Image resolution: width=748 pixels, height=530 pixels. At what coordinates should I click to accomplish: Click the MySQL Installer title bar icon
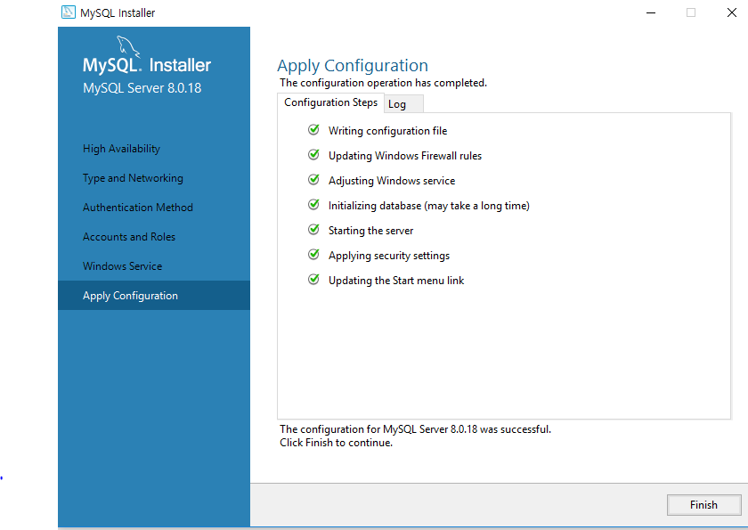pyautogui.click(x=69, y=12)
